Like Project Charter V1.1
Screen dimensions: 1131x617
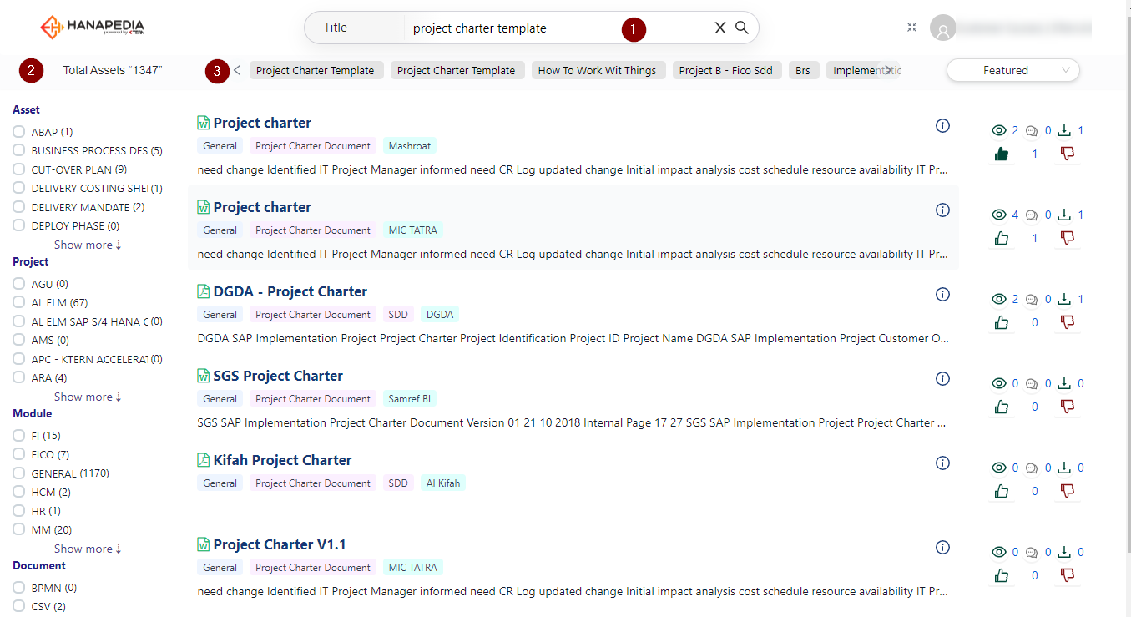[1002, 575]
